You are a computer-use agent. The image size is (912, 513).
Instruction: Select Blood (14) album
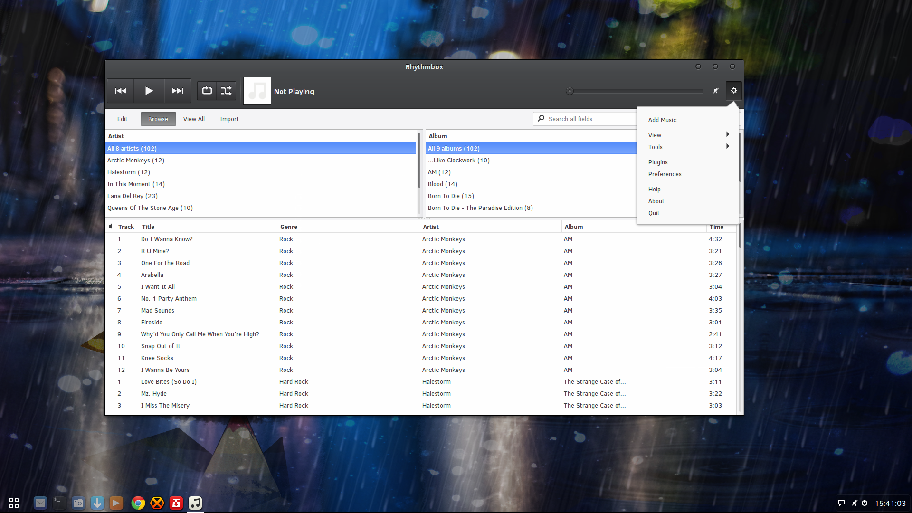point(531,184)
